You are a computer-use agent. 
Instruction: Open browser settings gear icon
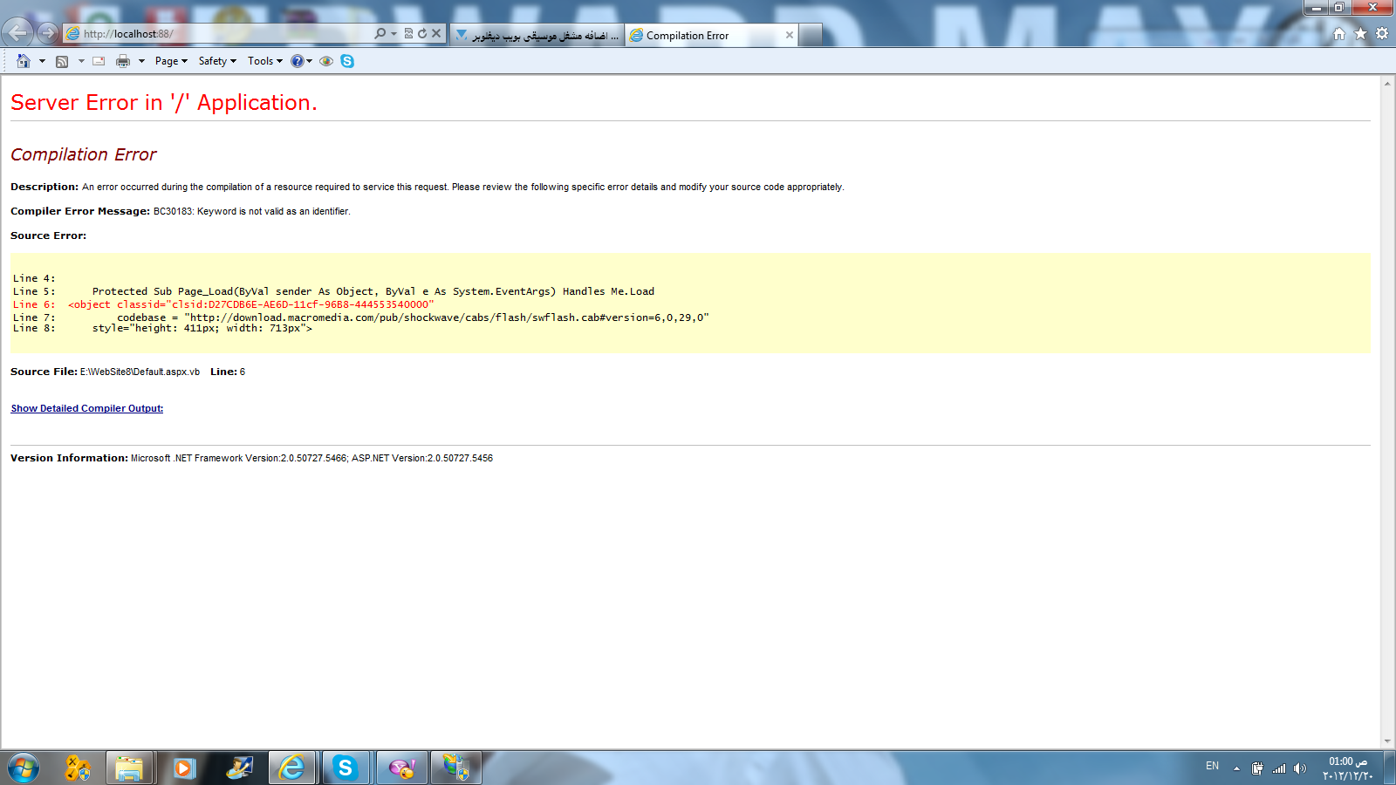pos(1382,34)
